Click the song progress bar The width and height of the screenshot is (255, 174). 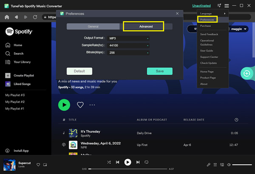point(127,169)
